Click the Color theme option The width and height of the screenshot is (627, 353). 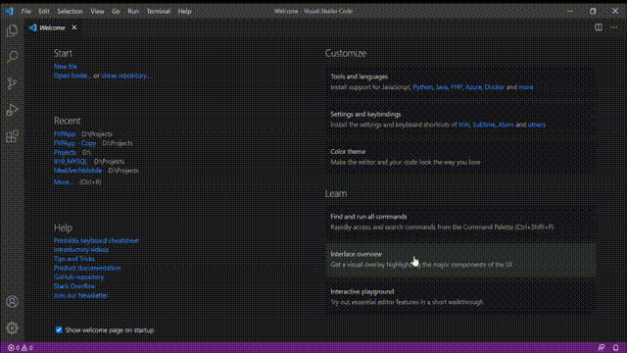[460, 157]
